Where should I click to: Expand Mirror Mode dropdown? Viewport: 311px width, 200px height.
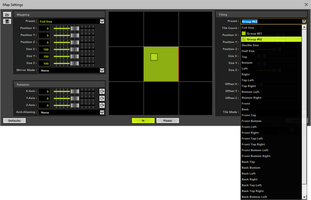tap(102, 71)
